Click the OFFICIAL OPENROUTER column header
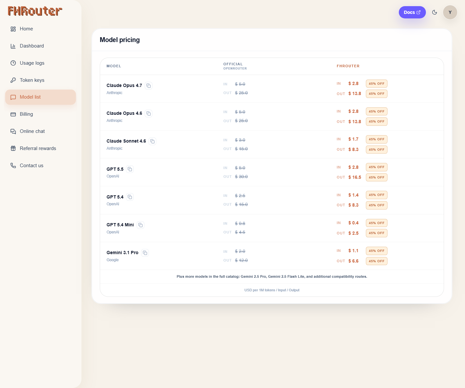 (235, 66)
